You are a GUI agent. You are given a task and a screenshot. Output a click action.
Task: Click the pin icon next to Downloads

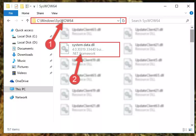(x=51, y=55)
